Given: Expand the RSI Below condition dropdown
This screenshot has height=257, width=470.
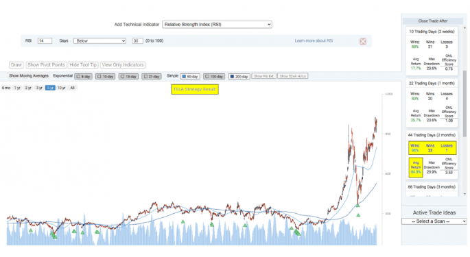Looking at the screenshot, I should [99, 40].
